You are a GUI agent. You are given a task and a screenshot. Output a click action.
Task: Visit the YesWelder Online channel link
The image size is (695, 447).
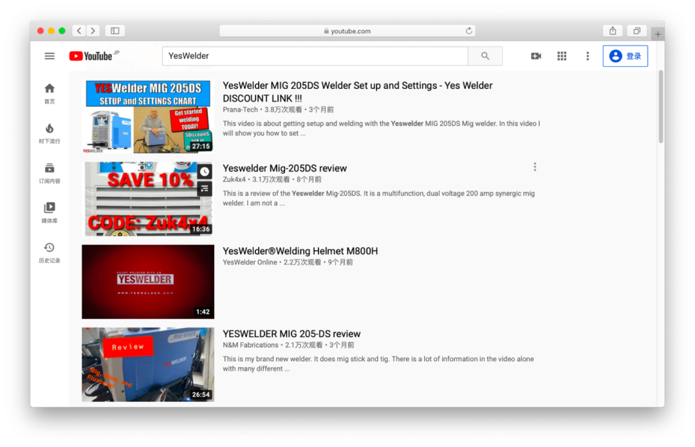pyautogui.click(x=250, y=262)
